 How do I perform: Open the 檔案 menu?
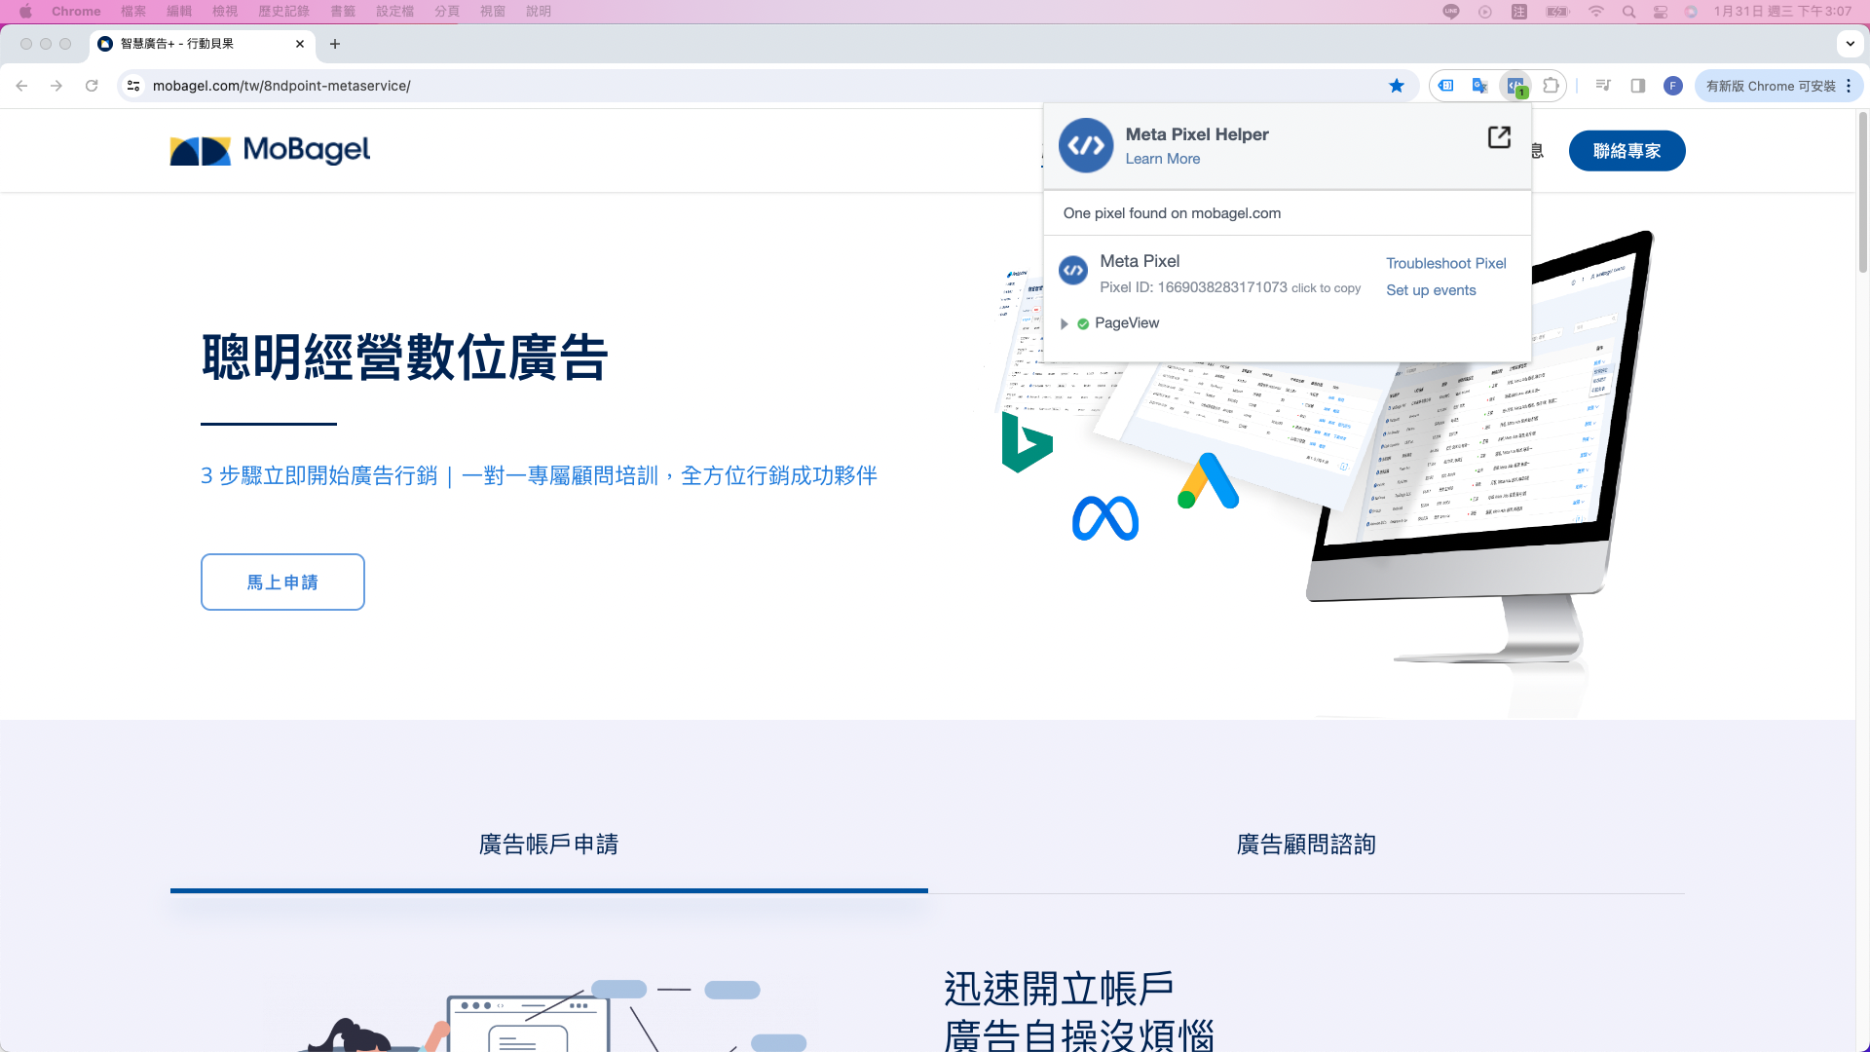coord(133,12)
